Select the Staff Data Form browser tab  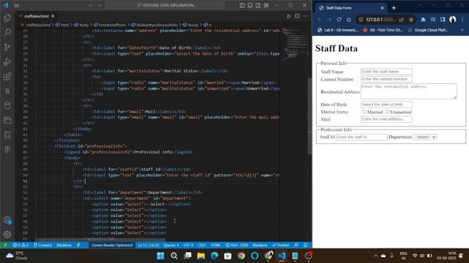pyautogui.click(x=350, y=8)
